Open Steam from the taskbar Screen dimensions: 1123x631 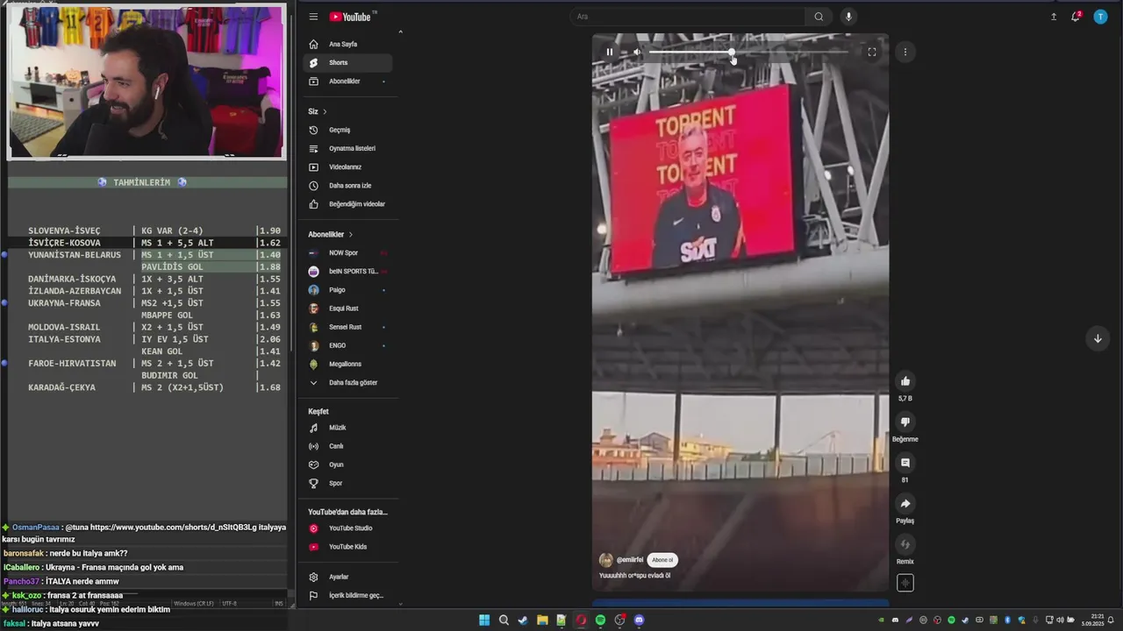pos(523,620)
